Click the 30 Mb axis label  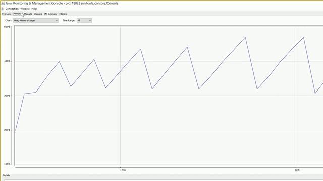7,96
